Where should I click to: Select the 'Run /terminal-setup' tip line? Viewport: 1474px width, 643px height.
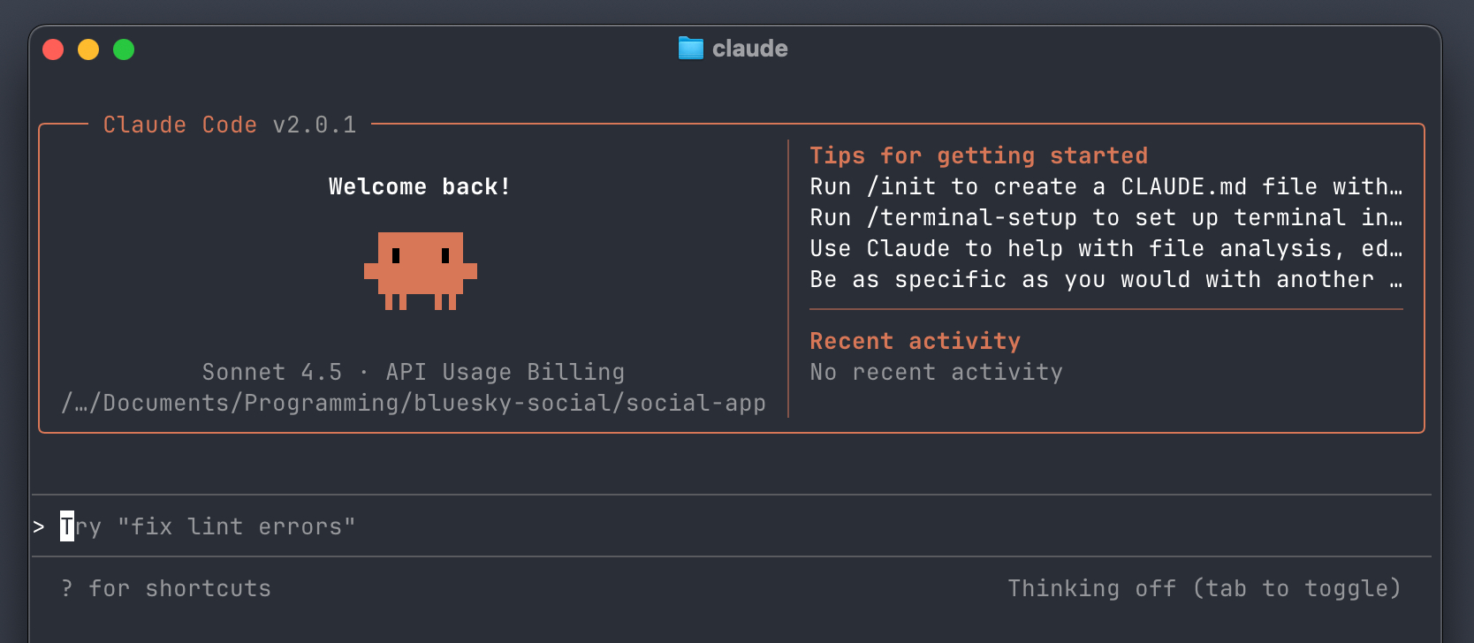coord(1105,218)
